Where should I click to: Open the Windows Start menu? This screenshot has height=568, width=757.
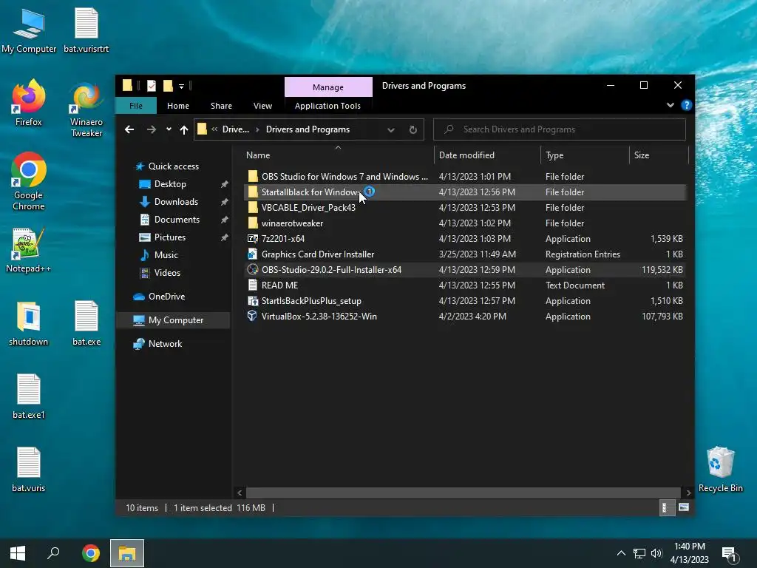18,553
